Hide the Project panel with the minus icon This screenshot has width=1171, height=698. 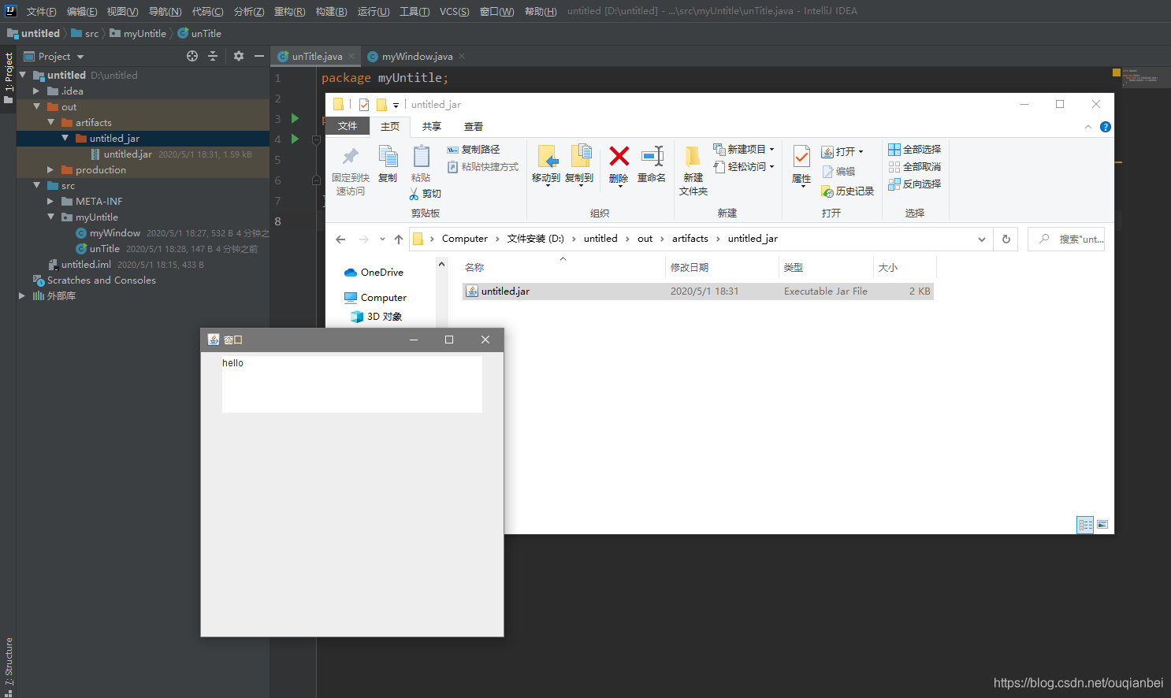[258, 56]
